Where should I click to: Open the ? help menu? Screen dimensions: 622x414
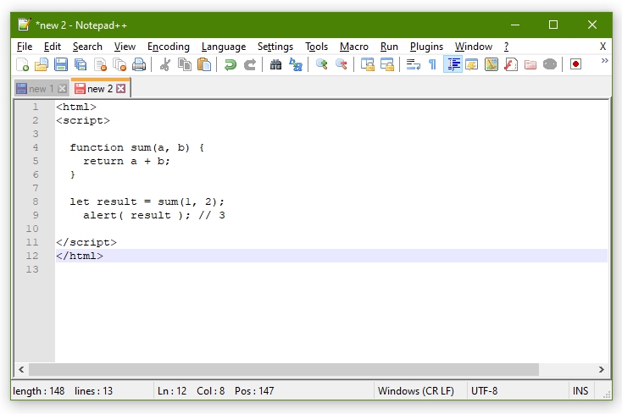coord(507,47)
